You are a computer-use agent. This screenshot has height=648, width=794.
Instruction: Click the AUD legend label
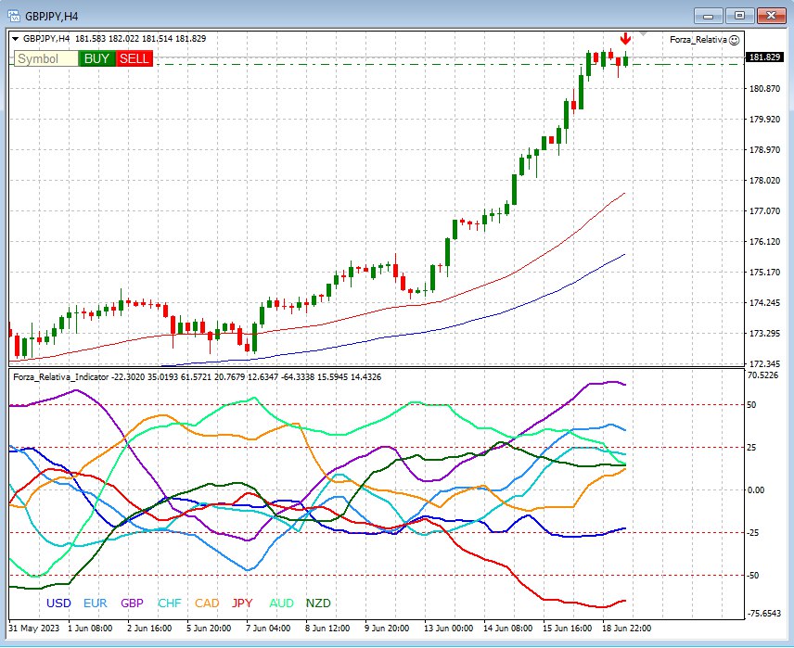[281, 604]
